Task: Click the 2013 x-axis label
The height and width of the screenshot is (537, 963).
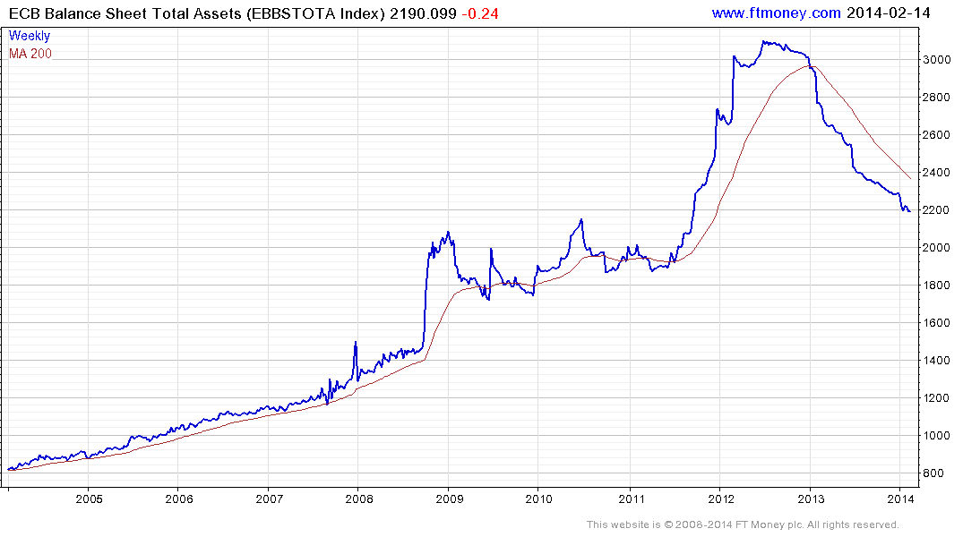Action: (x=812, y=499)
